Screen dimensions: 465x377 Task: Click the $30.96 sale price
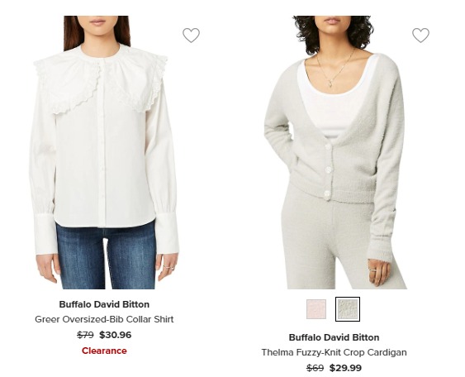coord(116,335)
